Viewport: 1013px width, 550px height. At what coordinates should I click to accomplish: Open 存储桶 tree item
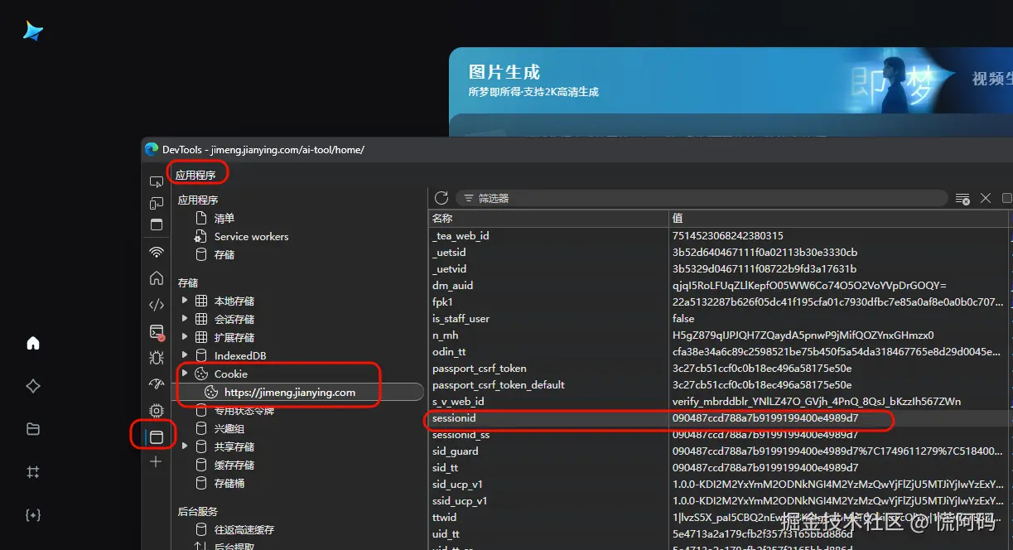(x=229, y=484)
